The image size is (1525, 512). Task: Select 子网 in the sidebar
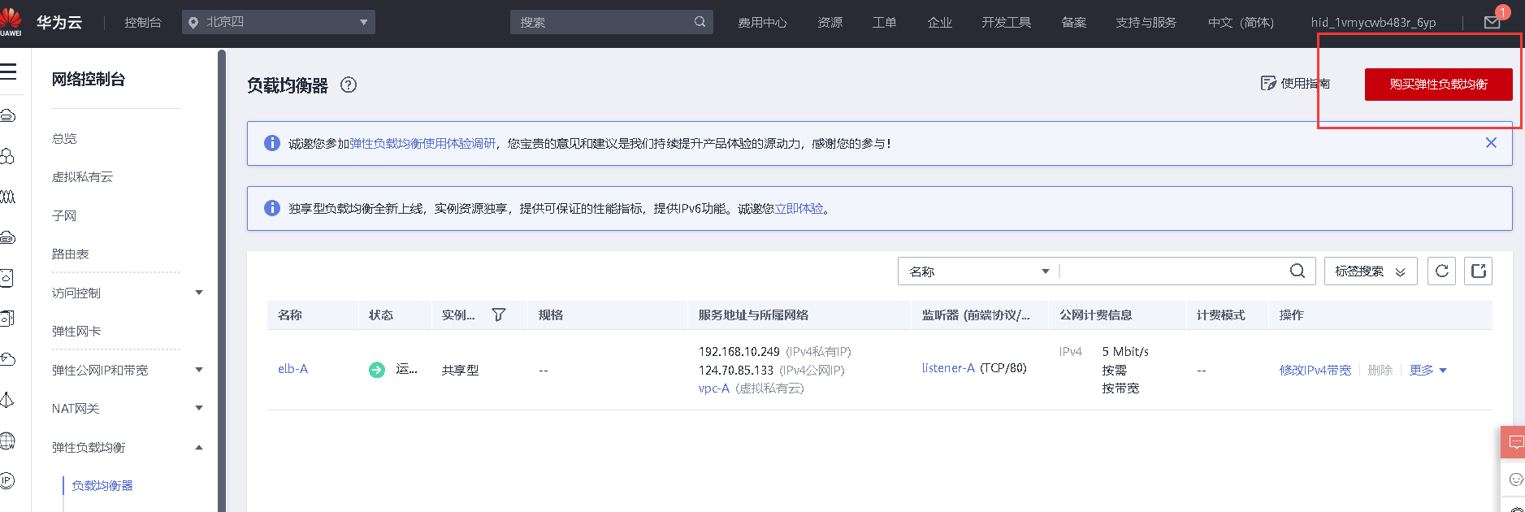tap(64, 216)
